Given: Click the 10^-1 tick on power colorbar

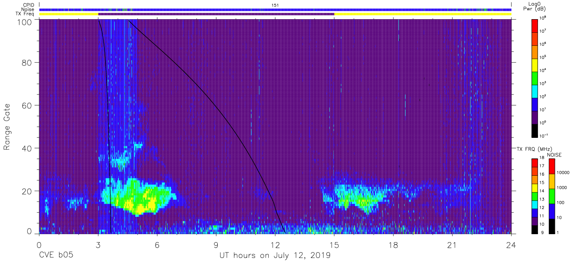Looking at the screenshot, I should 544,136.
